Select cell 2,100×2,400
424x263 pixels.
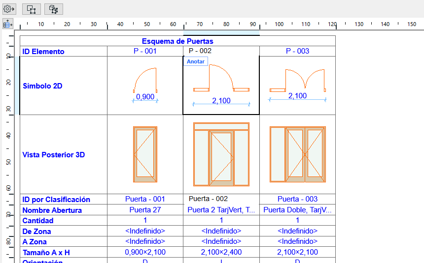click(221, 252)
